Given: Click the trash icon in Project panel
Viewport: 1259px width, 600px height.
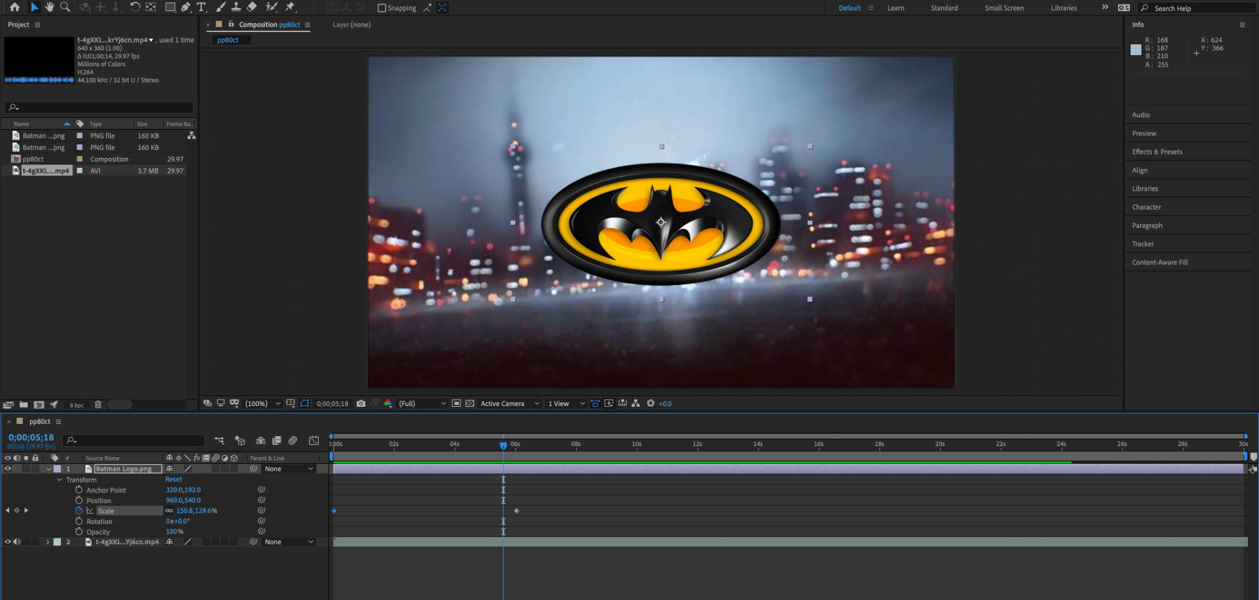Looking at the screenshot, I should pos(98,405).
